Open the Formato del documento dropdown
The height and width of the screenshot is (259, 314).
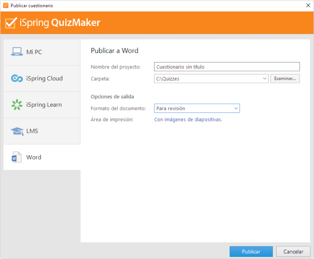pos(197,108)
